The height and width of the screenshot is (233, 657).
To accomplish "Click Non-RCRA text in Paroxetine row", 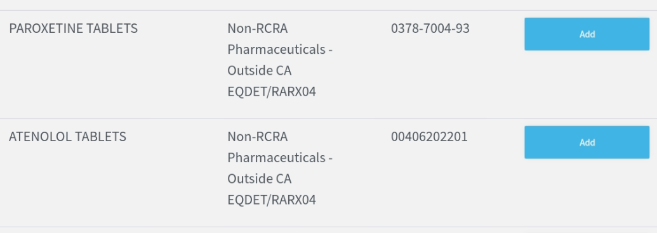I will 258,28.
